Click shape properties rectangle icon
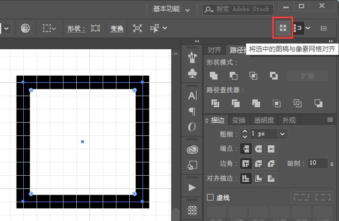This screenshot has width=339, height=221. pyautogui.click(x=96, y=28)
